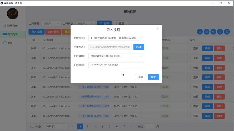Edit row 2639 with 编辑
Image resolution: width=234 pixels, height=131 pixels.
click(x=207, y=48)
